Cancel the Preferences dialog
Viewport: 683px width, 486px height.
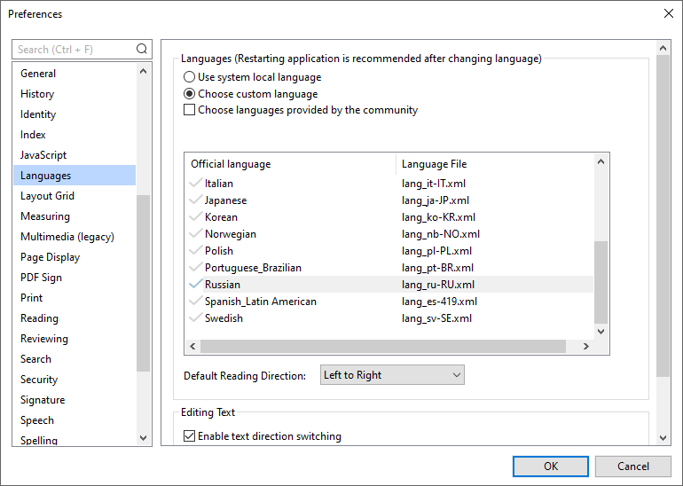click(x=633, y=466)
